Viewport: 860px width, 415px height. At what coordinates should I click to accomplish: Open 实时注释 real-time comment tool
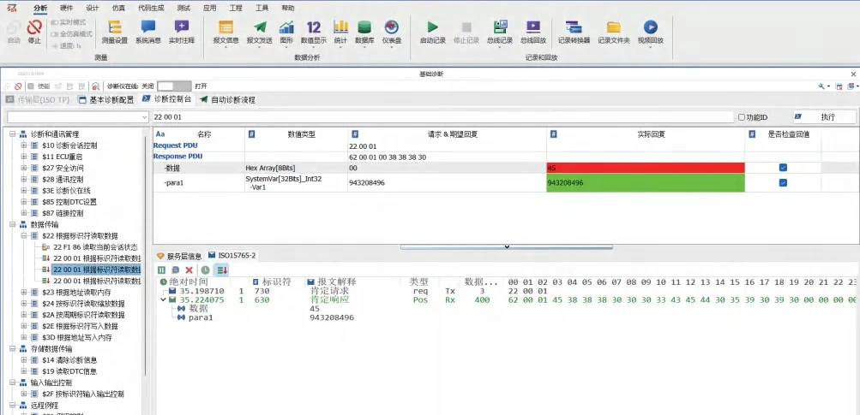coord(182,32)
